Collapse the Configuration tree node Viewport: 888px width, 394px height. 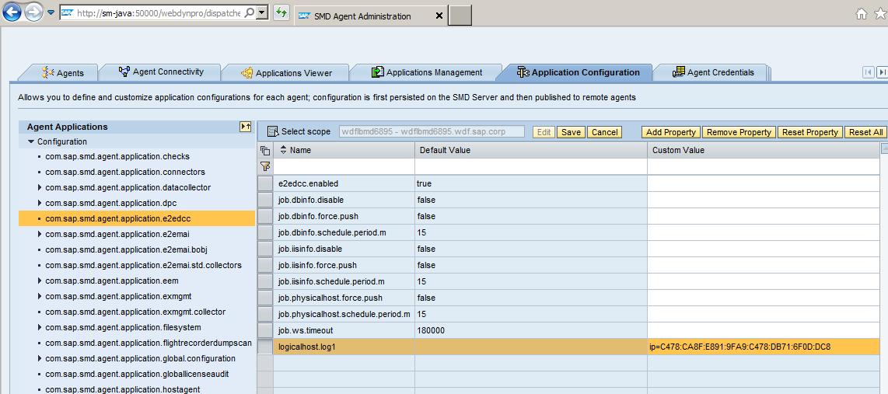(30, 141)
